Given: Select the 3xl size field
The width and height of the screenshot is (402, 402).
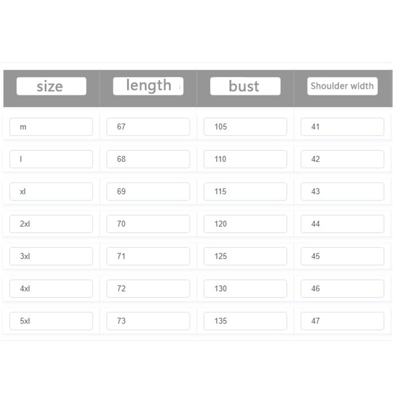Looking at the screenshot, I should [51, 256].
